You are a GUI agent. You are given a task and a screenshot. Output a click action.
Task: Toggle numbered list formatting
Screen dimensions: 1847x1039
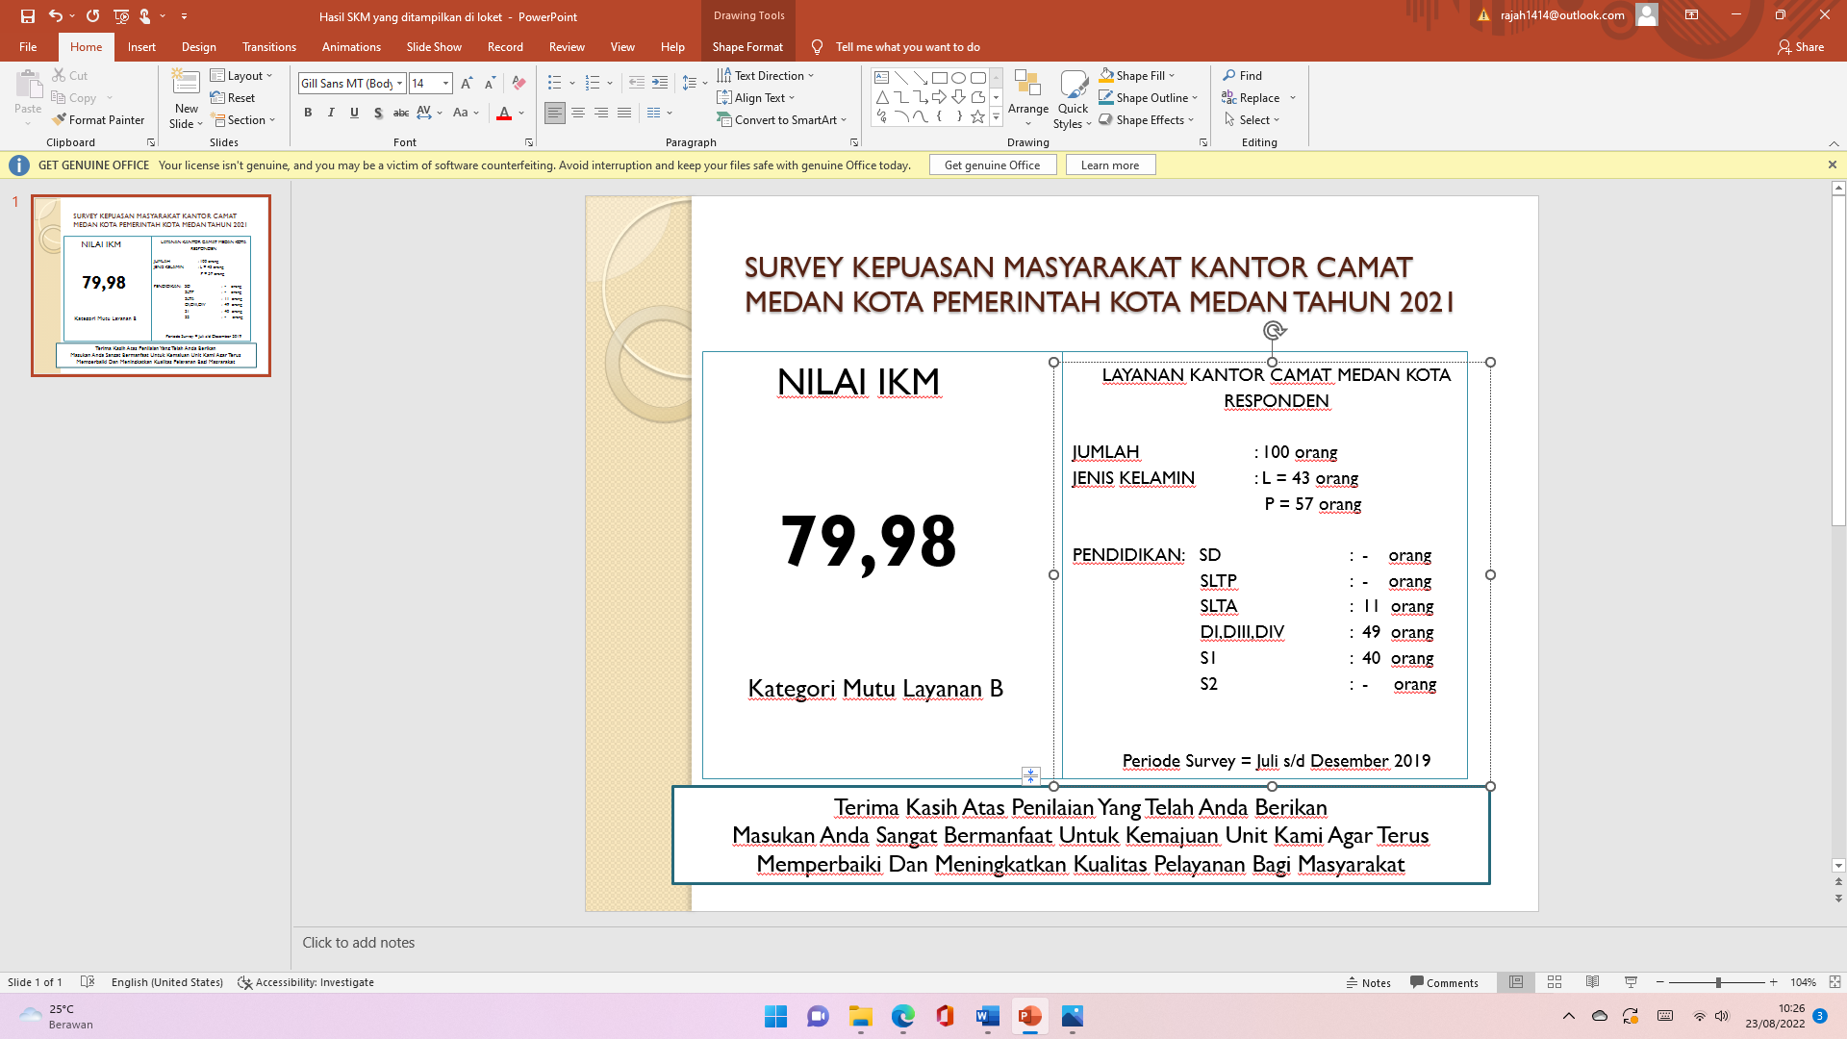point(595,83)
